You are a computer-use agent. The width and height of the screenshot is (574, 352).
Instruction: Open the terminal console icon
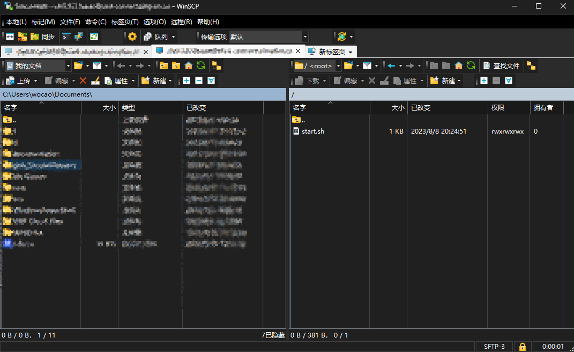66,36
